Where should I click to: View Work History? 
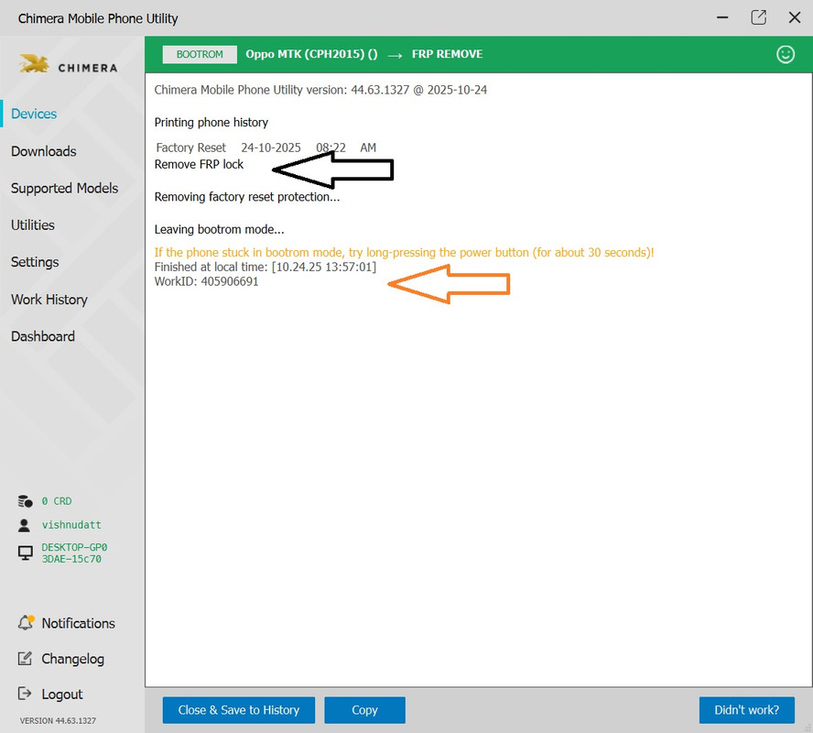coord(49,300)
